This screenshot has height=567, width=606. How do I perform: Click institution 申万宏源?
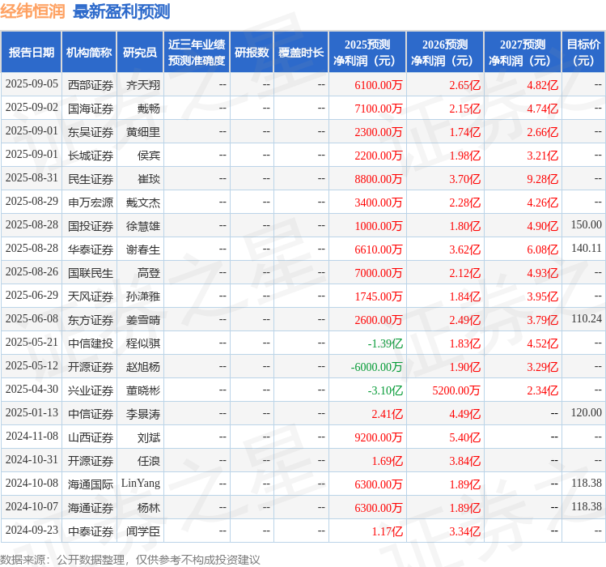(x=91, y=202)
